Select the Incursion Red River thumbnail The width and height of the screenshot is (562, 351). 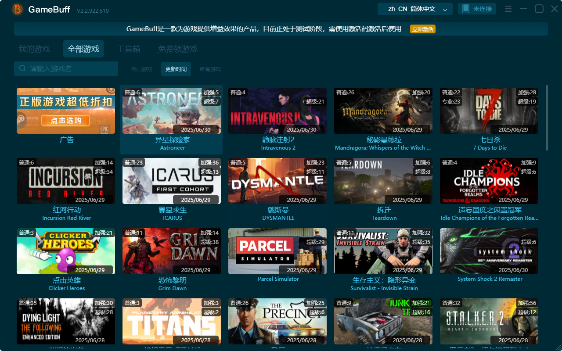pos(66,181)
